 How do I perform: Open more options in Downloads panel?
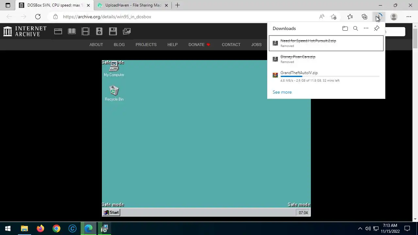366,28
